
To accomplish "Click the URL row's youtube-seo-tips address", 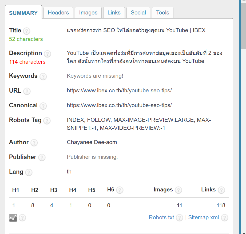I will (x=119, y=90).
